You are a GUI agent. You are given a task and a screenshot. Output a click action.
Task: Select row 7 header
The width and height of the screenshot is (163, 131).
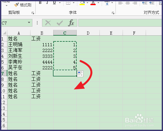pyautogui.click(x=4, y=73)
